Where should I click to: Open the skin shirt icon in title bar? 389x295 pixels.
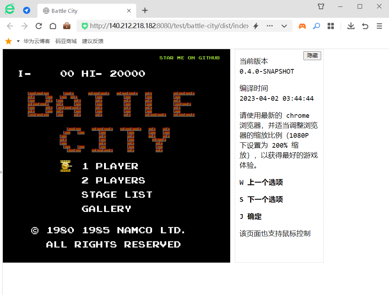pos(321,6)
